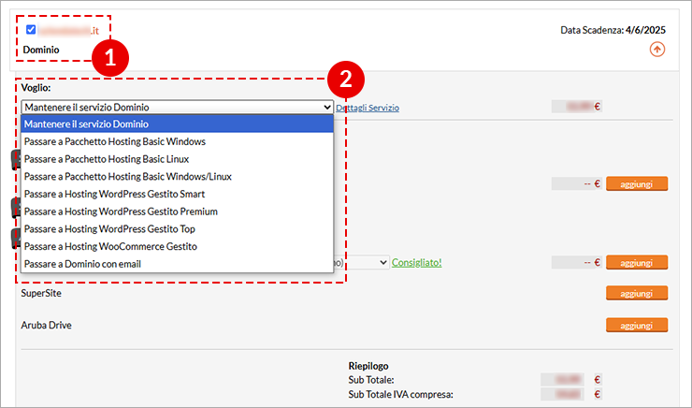Choose Passare a Pacchetto Hosting Basic Windows
The image size is (692, 408).
[x=178, y=142]
